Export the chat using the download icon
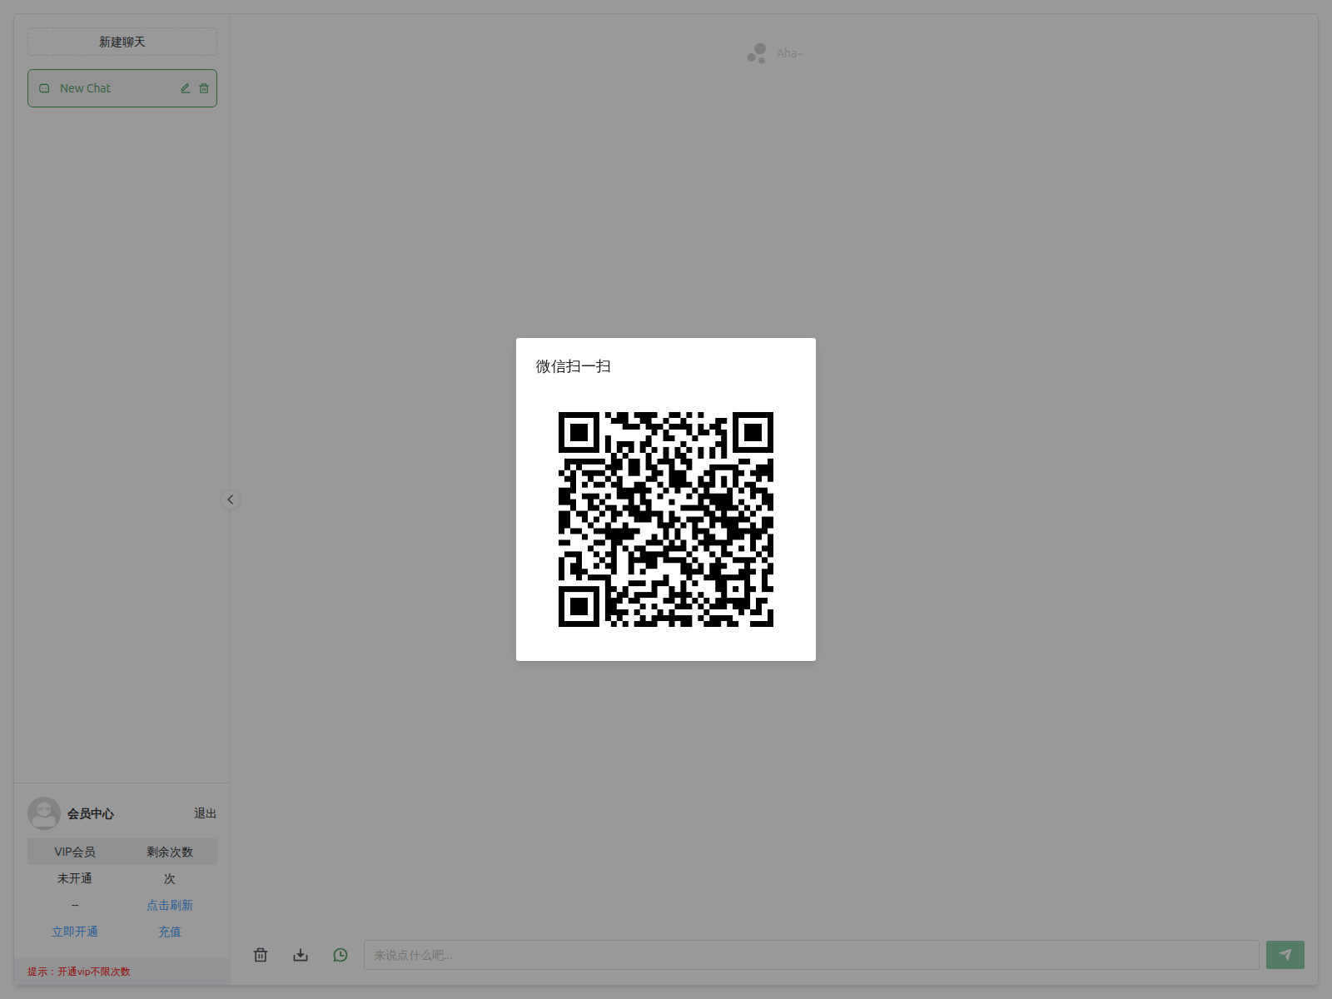This screenshot has width=1332, height=999. 301,955
